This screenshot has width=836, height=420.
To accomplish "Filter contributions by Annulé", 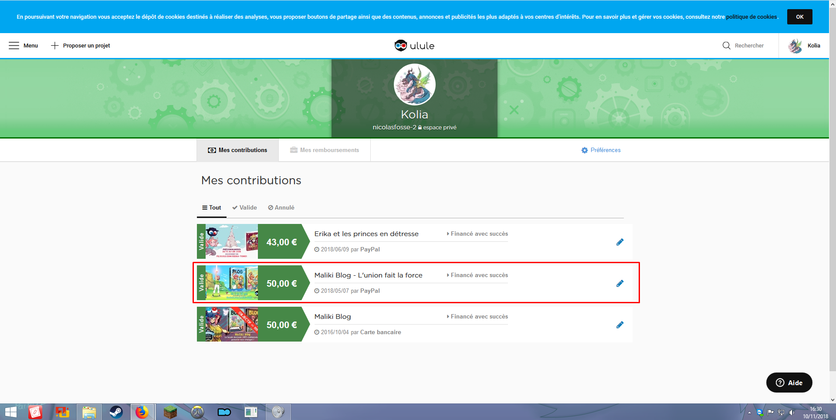I will (281, 208).
